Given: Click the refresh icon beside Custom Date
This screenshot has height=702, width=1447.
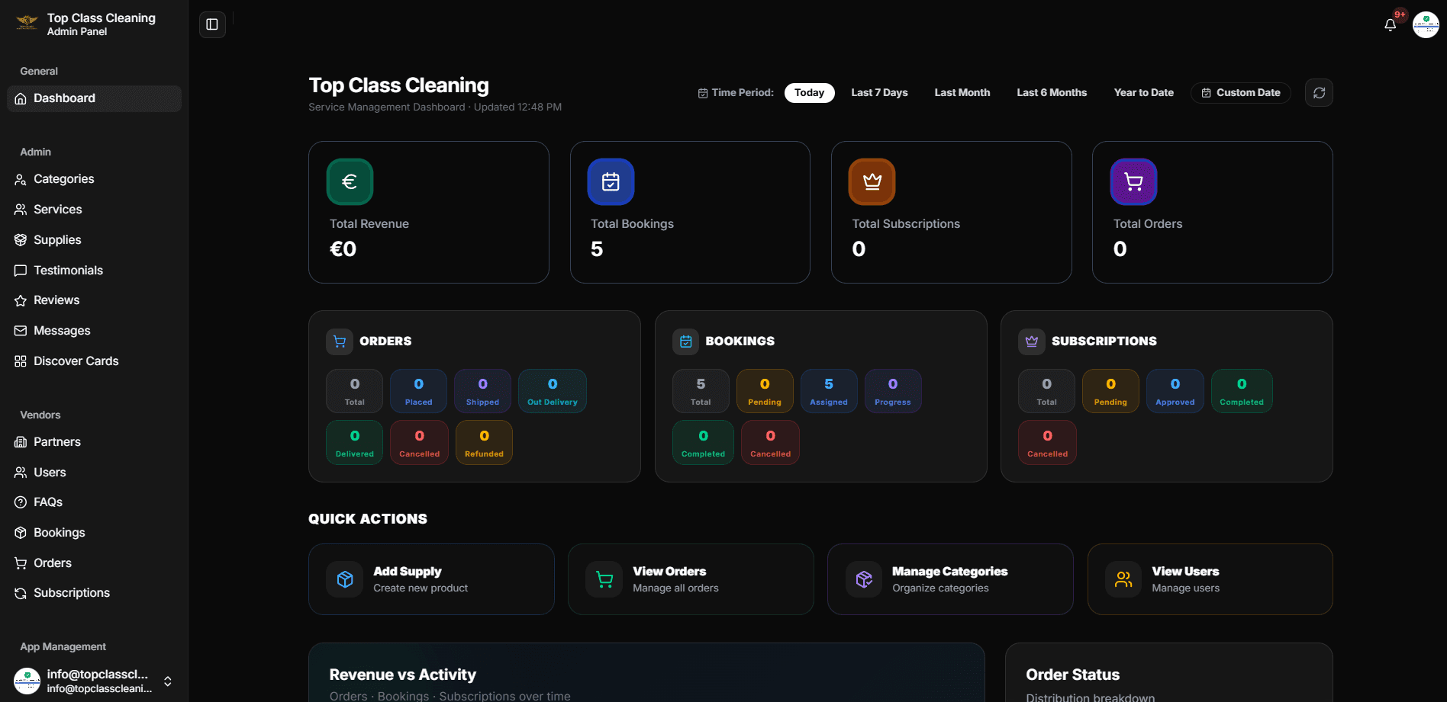Looking at the screenshot, I should tap(1319, 92).
